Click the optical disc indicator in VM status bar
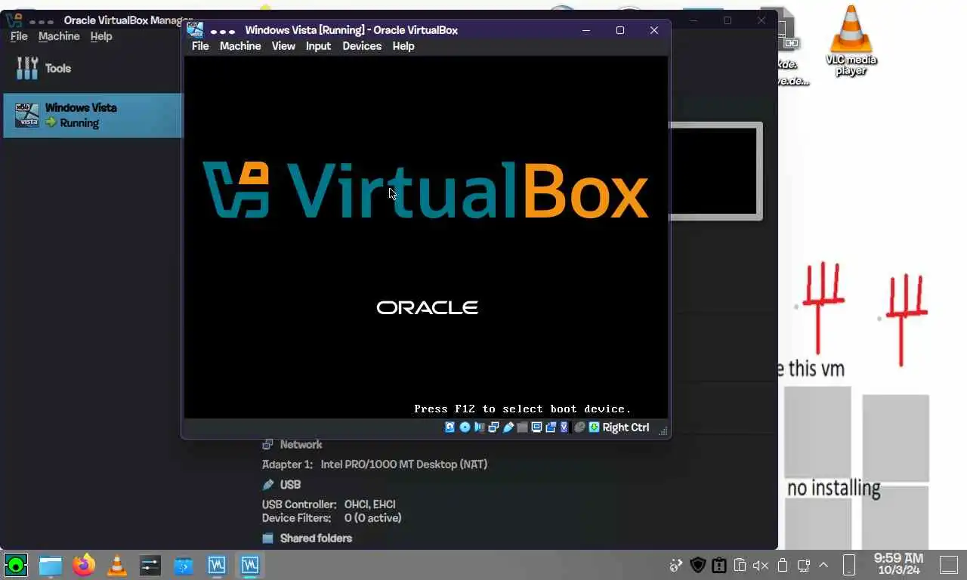Image resolution: width=967 pixels, height=580 pixels. [x=465, y=427]
